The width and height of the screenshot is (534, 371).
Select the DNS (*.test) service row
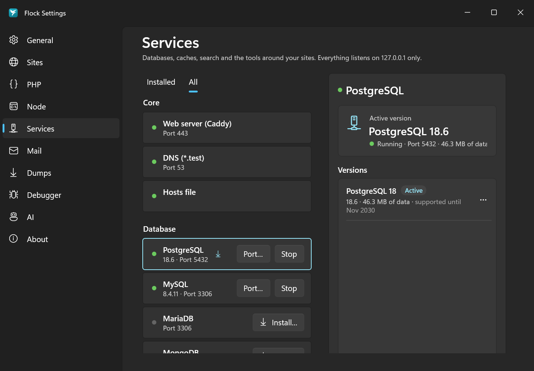coord(227,162)
